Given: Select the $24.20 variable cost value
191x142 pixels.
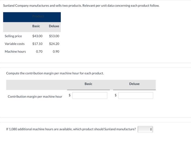Looking at the screenshot, I should [x=54, y=44].
